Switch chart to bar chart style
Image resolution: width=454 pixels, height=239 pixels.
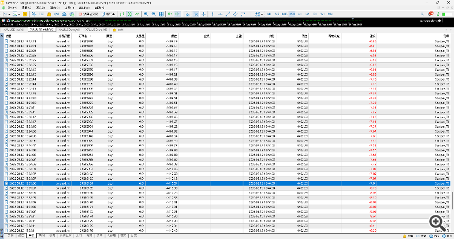point(122,14)
